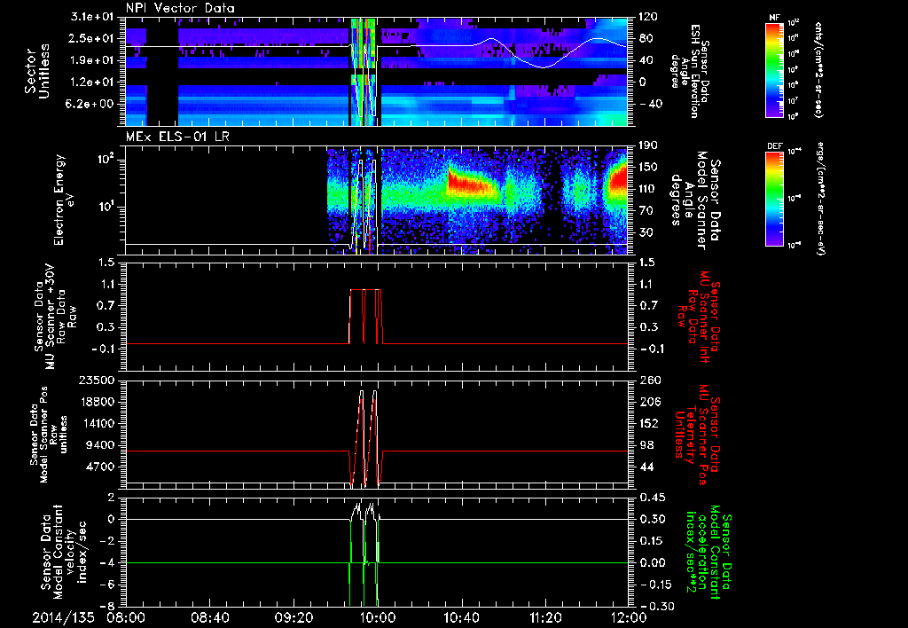Click the 30 Scanner Angle tick
Screen dimensions: 908x628
click(x=644, y=233)
